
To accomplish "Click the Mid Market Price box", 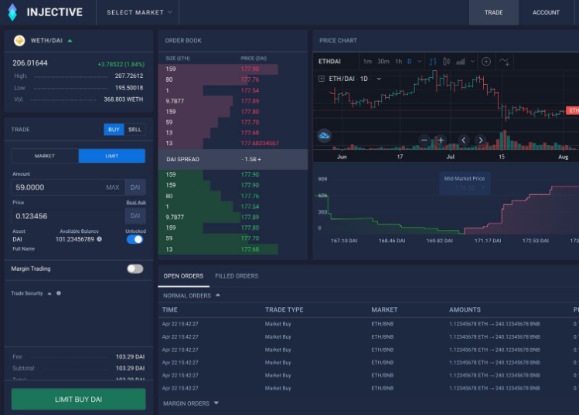I will point(465,183).
